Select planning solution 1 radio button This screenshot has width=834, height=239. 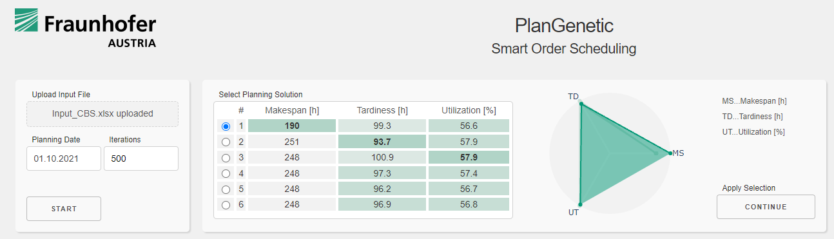click(226, 126)
